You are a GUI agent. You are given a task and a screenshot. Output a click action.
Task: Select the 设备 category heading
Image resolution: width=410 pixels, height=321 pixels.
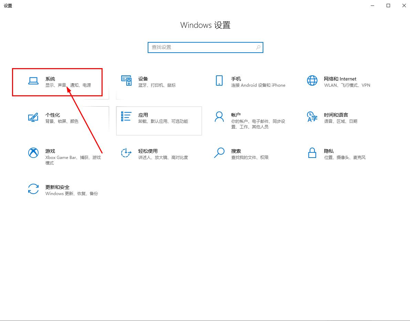pyautogui.click(x=143, y=79)
